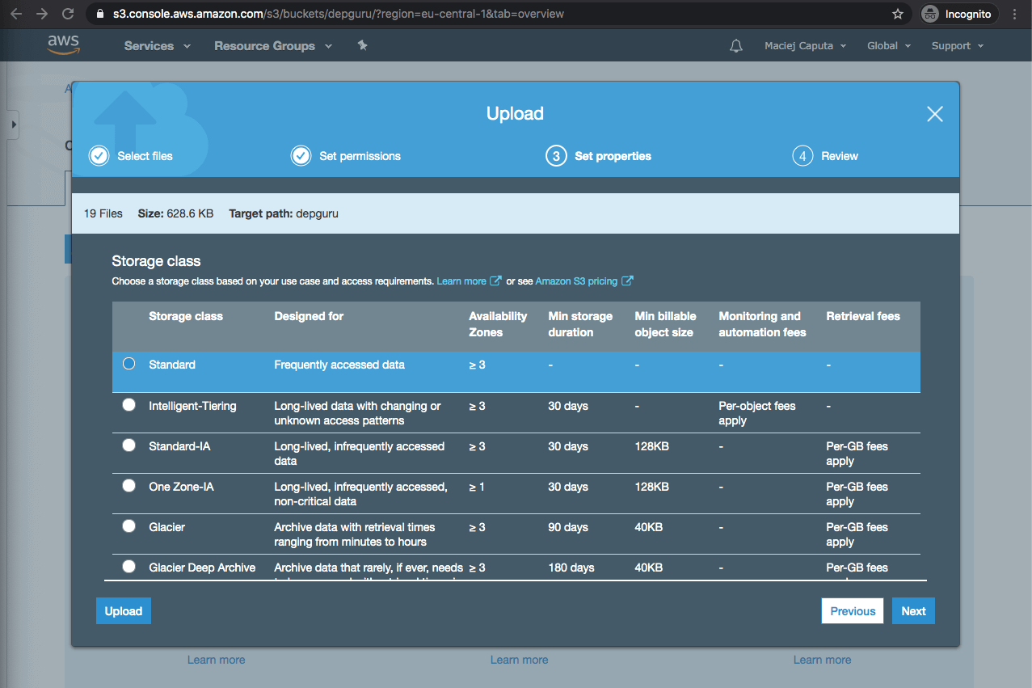Image resolution: width=1032 pixels, height=688 pixels.
Task: Reload the page with browser refresh icon
Action: (68, 14)
